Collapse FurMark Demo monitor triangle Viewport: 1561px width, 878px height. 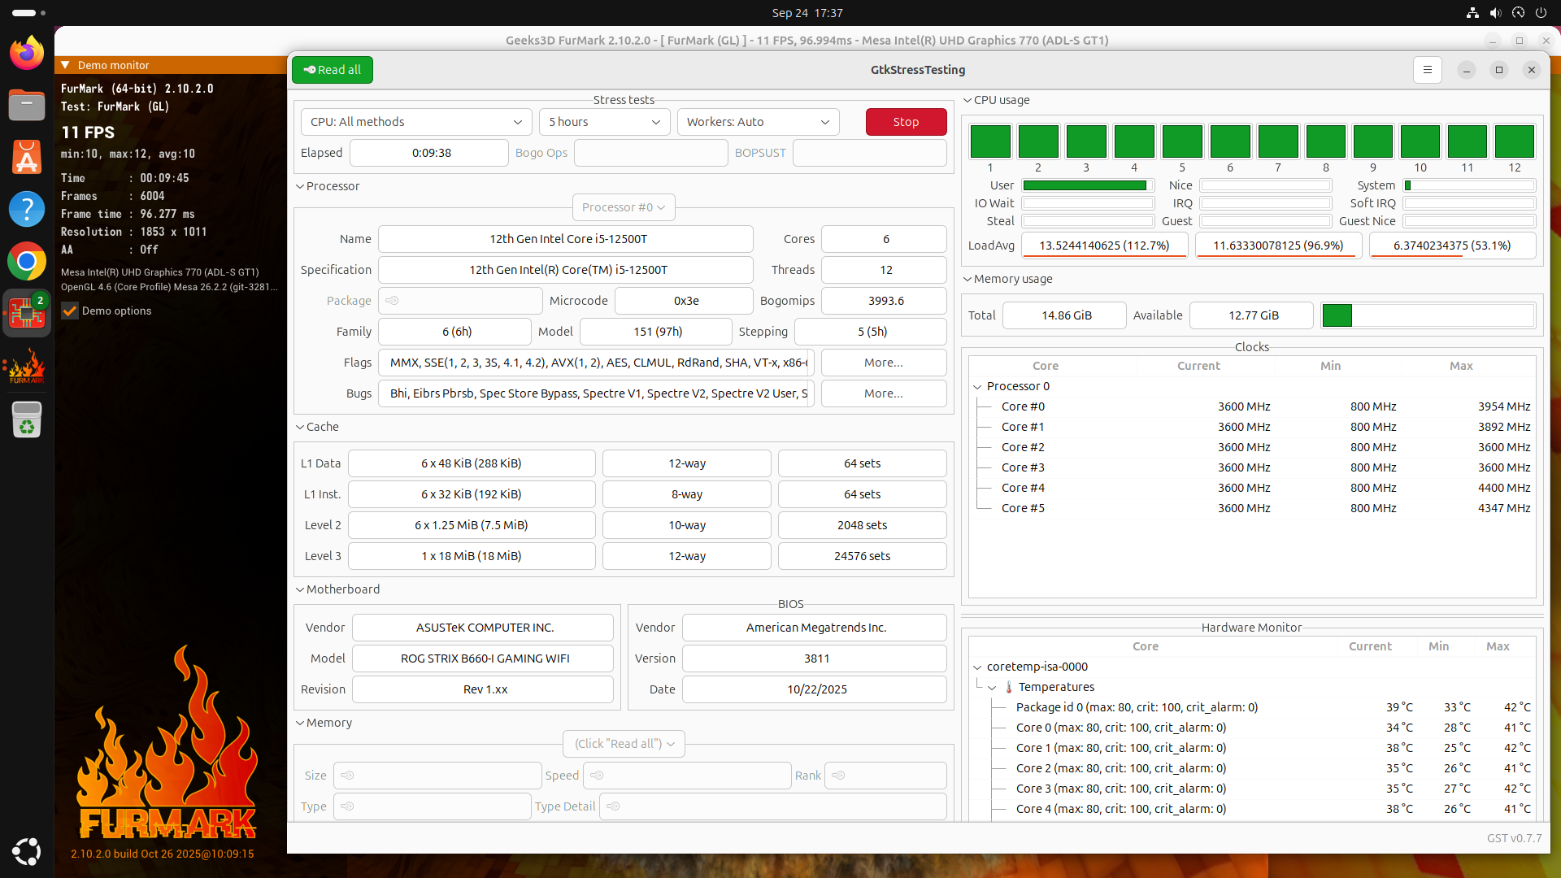click(66, 65)
